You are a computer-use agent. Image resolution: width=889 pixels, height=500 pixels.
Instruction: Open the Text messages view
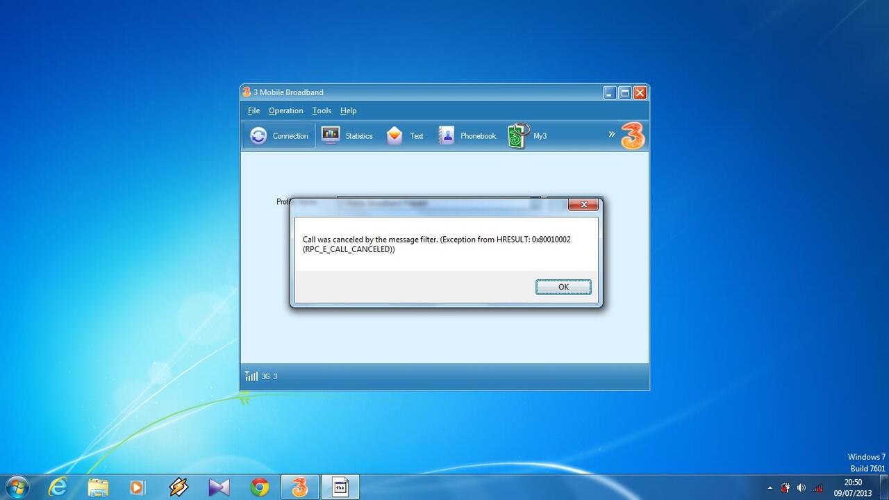(x=405, y=136)
